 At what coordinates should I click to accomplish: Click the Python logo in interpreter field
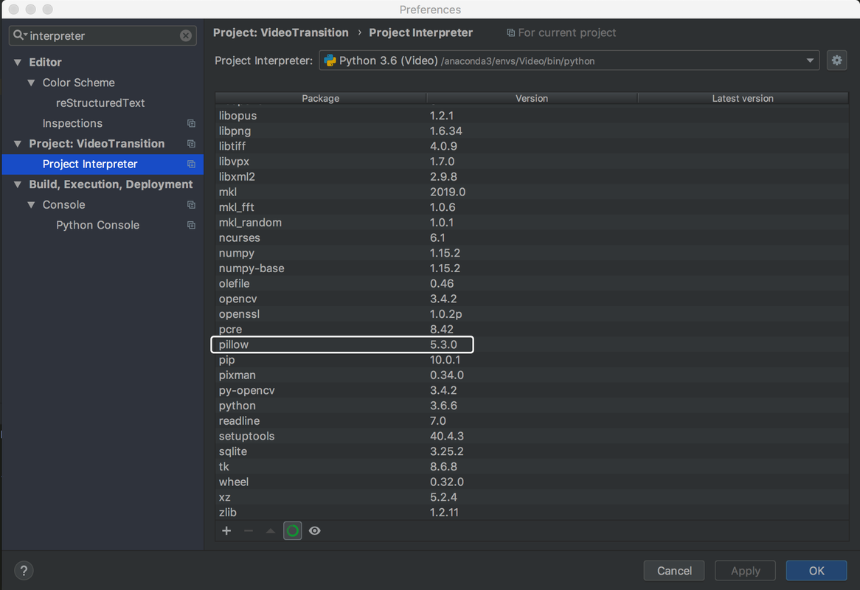pos(330,60)
